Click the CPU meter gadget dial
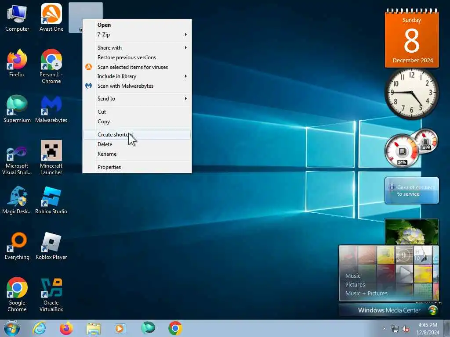 pyautogui.click(x=402, y=151)
